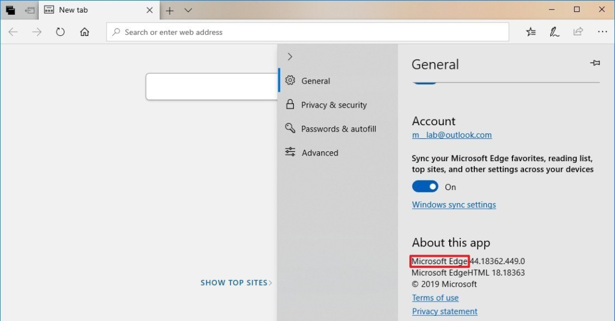Image resolution: width=615 pixels, height=321 pixels.
Task: Click the © 2019 Microsoft text
Action: tap(444, 284)
